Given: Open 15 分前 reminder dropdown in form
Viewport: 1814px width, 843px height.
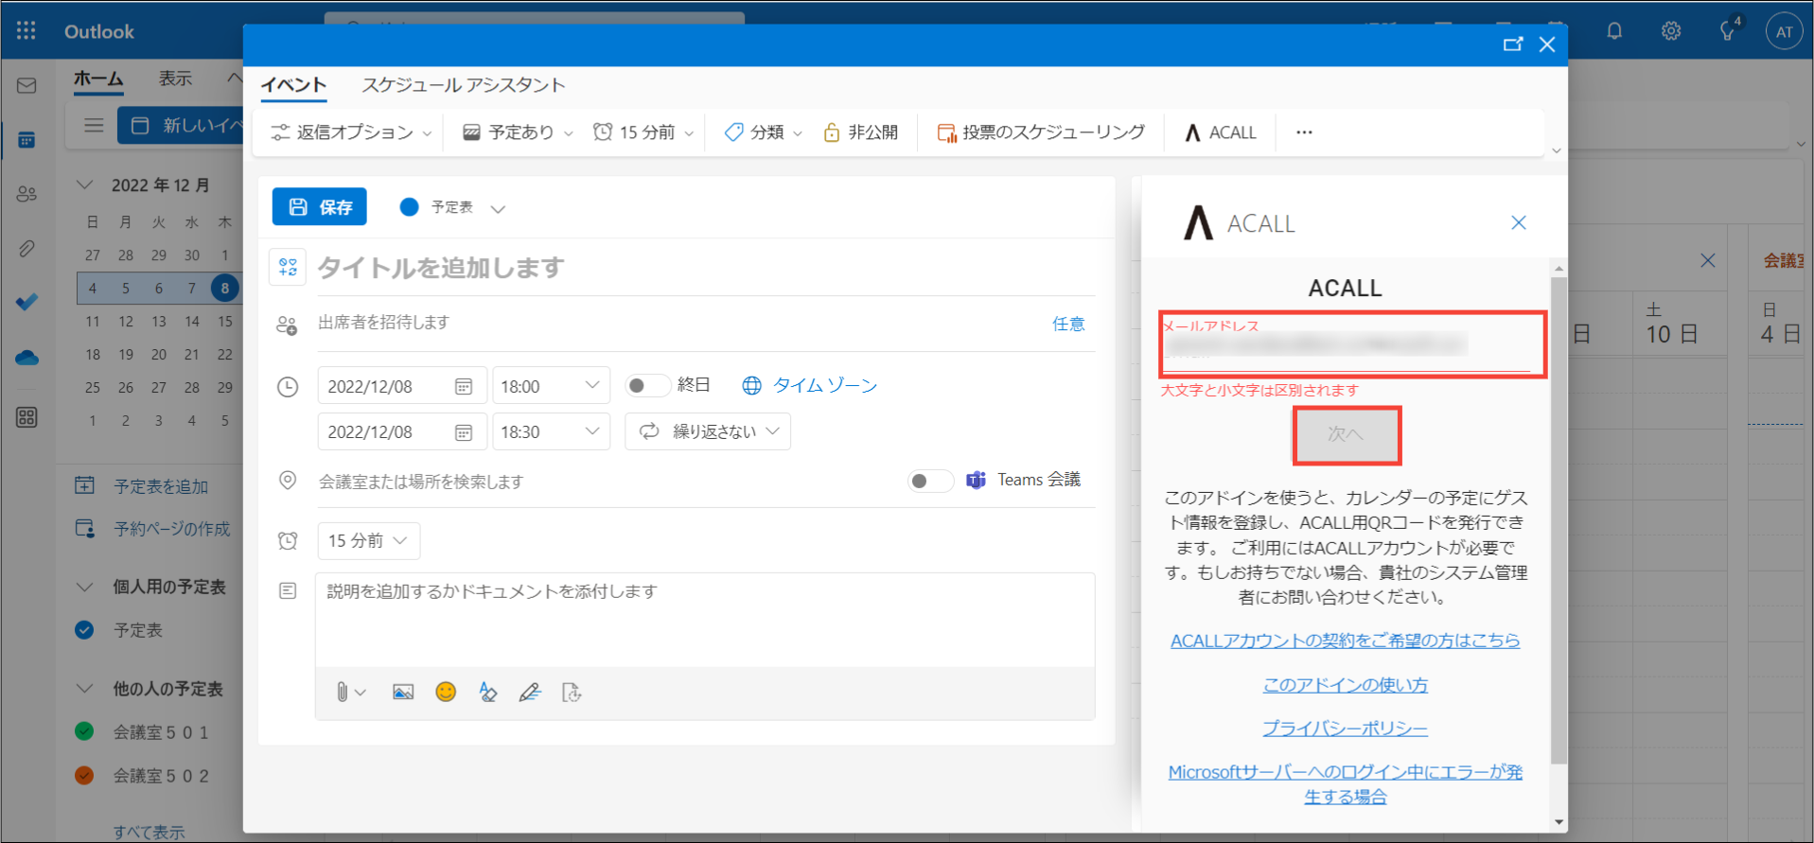Looking at the screenshot, I should 368,541.
